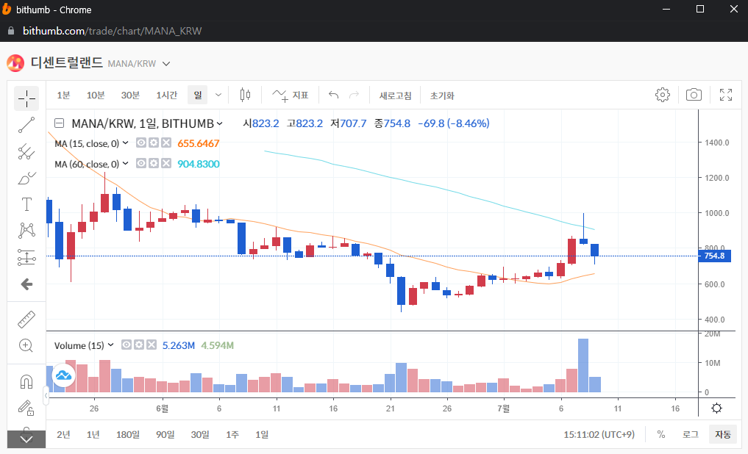Click the bithumb.com address bar URL

(x=112, y=31)
